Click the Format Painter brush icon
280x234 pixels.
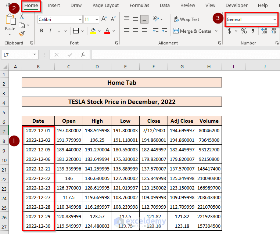[x=21, y=33]
